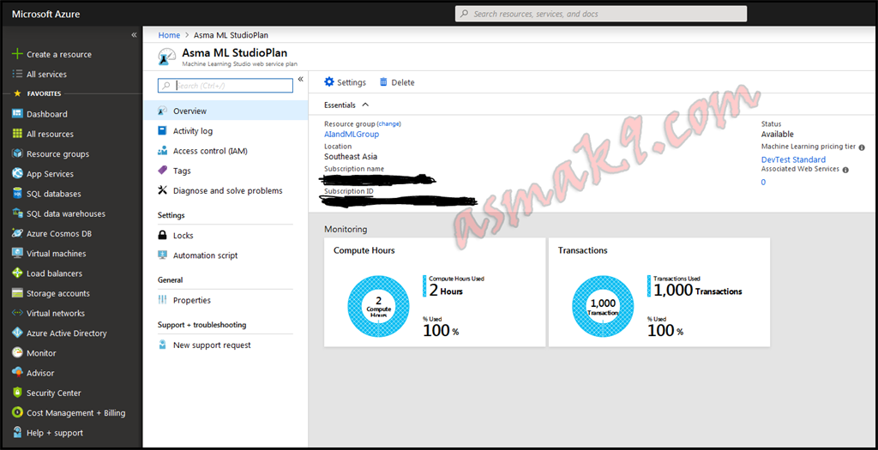Select the Overview menu item
Screen dimensions: 878x450
[x=226, y=111]
